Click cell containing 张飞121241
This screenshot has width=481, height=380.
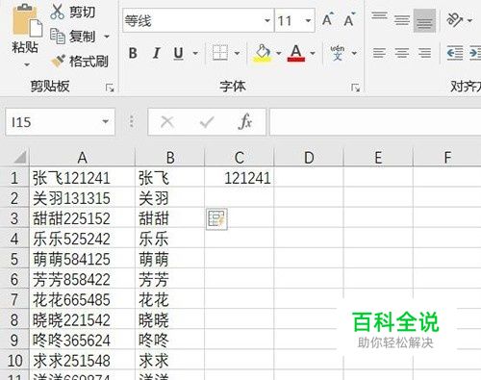point(82,178)
